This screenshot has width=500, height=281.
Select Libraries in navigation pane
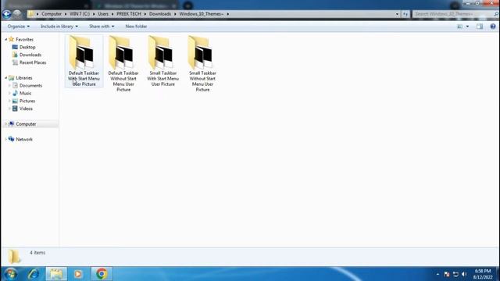tap(24, 78)
